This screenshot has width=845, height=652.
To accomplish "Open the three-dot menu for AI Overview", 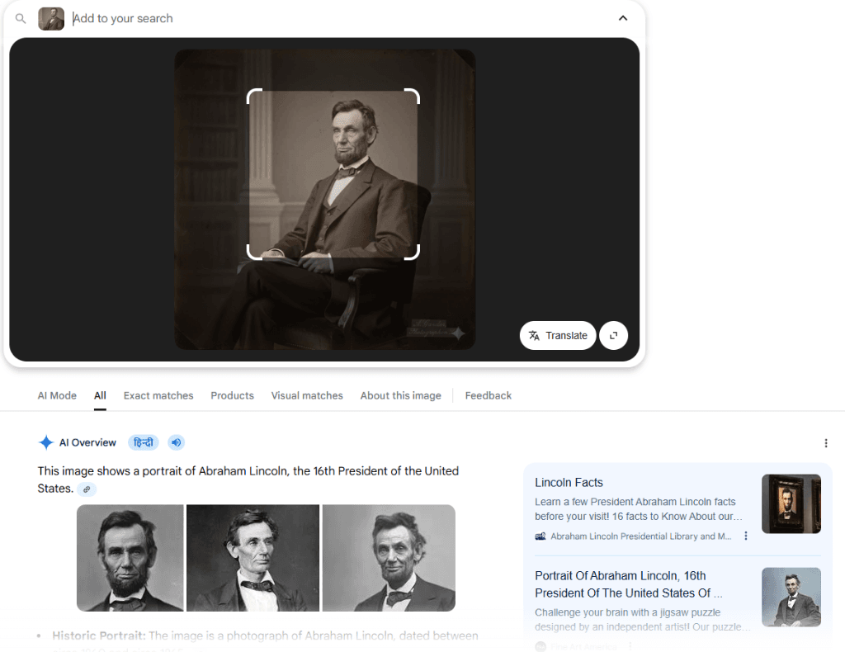I will [x=826, y=442].
